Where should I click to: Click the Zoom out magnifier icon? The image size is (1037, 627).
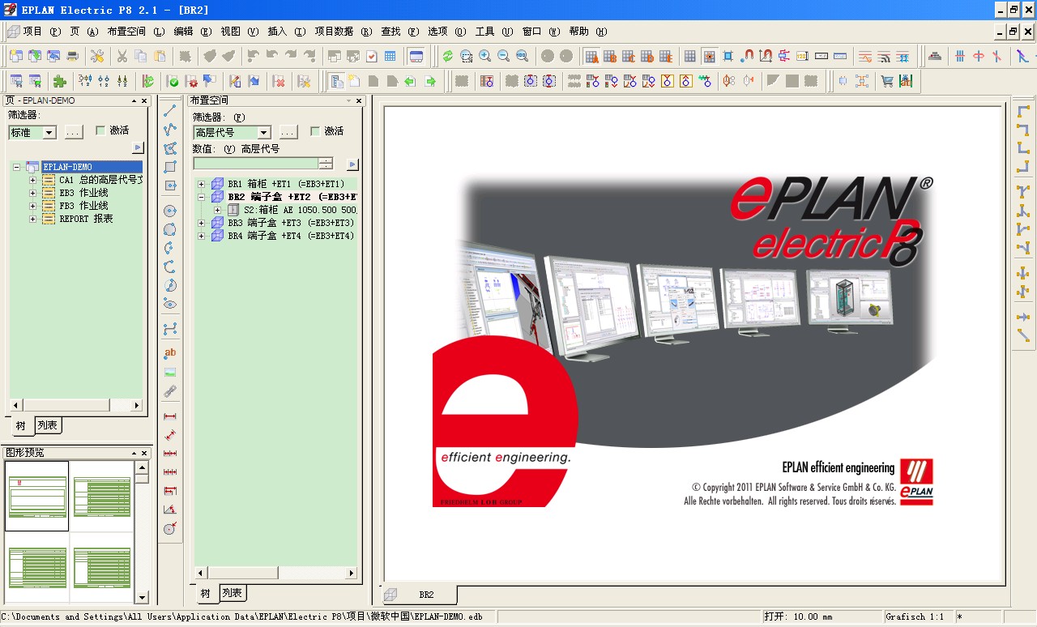point(503,56)
